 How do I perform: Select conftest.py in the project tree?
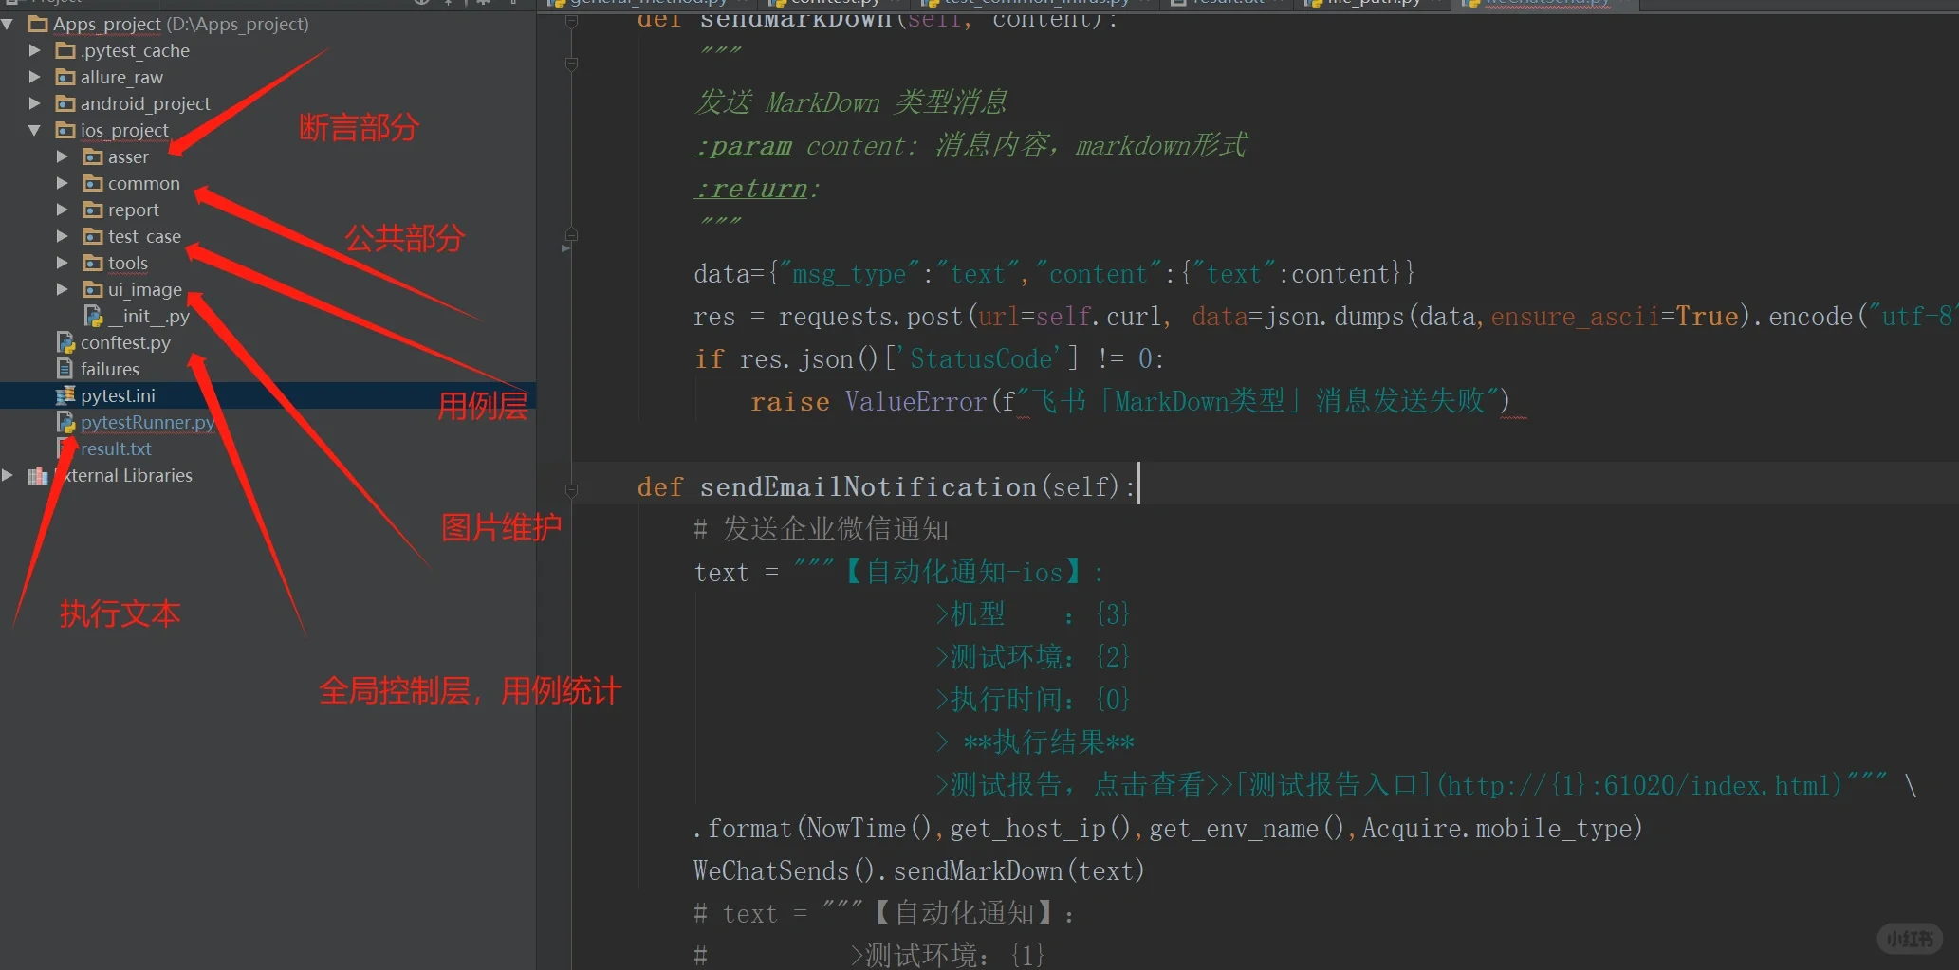pyautogui.click(x=125, y=342)
